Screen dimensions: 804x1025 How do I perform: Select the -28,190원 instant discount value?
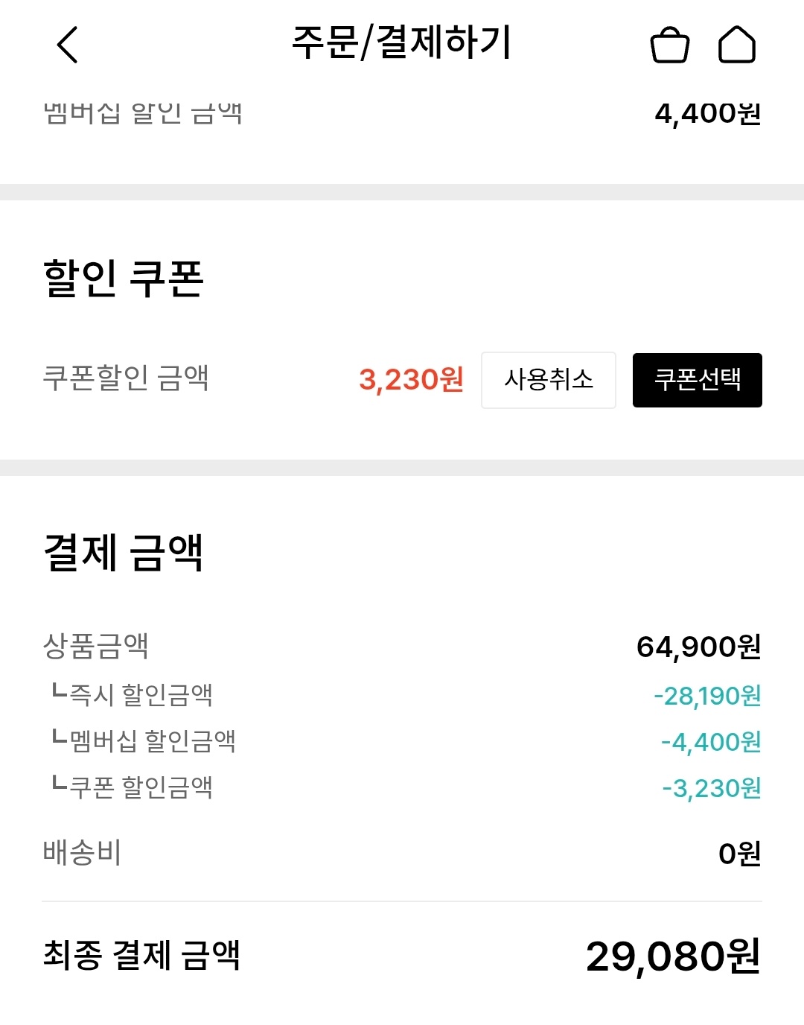(707, 696)
